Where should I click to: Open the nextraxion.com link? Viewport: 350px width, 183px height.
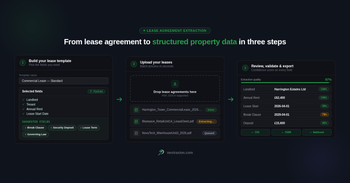pyautogui.click(x=180, y=153)
